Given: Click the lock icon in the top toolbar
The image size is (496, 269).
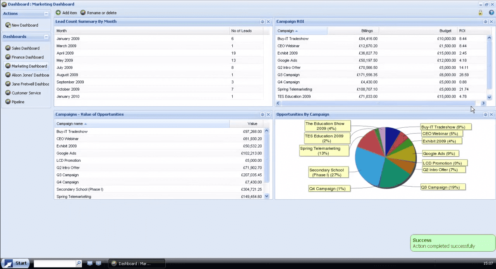Looking at the screenshot, I should [481, 13].
